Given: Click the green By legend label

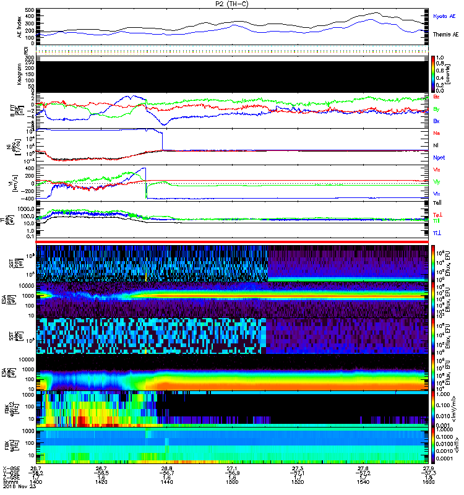Looking at the screenshot, I should coord(436,109).
